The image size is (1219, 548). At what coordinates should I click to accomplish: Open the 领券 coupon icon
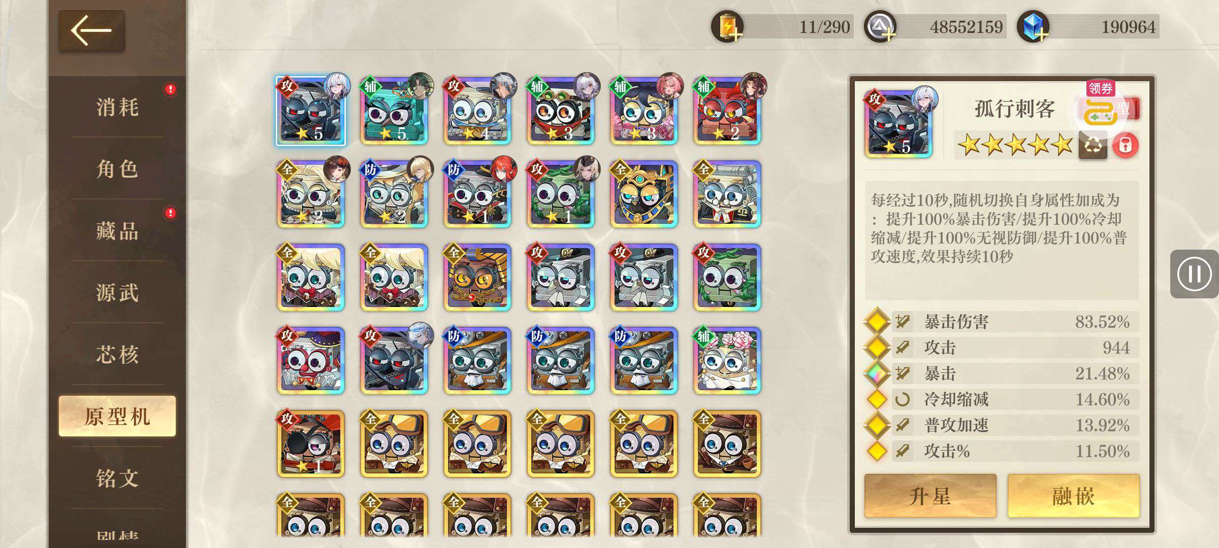pyautogui.click(x=1101, y=105)
